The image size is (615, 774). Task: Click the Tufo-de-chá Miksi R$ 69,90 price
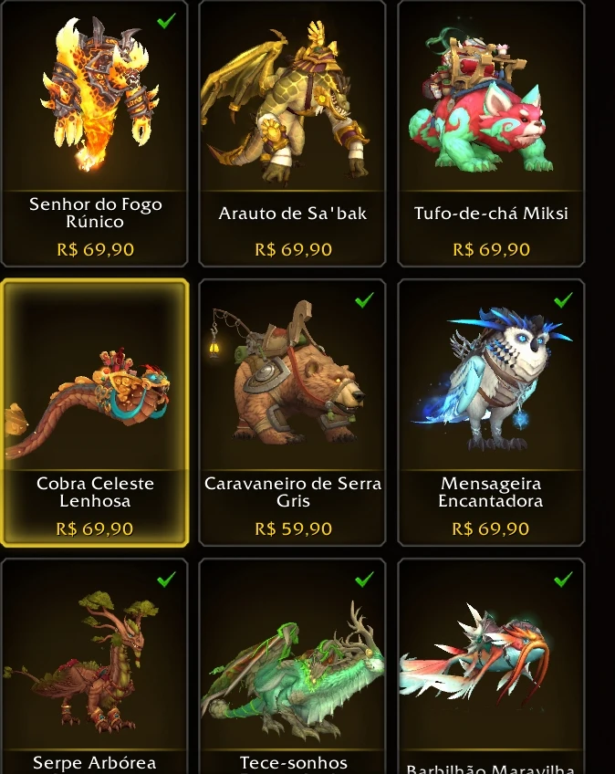click(x=491, y=250)
